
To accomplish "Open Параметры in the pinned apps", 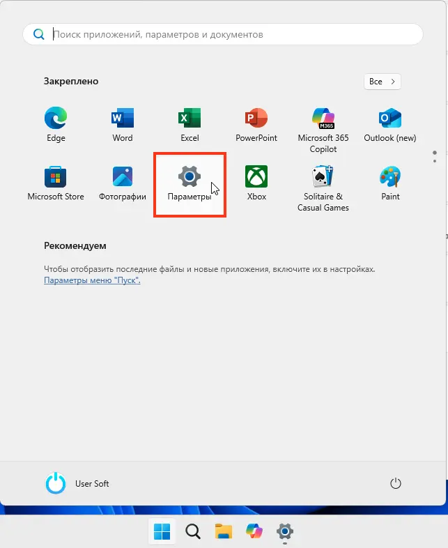I will [x=190, y=184].
